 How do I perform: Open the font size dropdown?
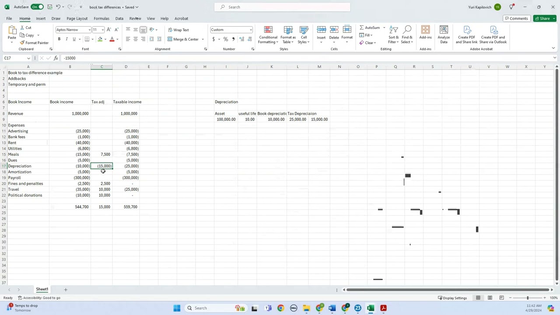pos(102,30)
